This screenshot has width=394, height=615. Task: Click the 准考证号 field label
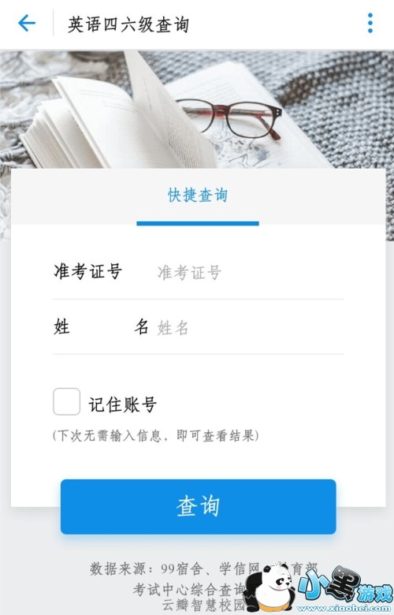[x=87, y=271]
